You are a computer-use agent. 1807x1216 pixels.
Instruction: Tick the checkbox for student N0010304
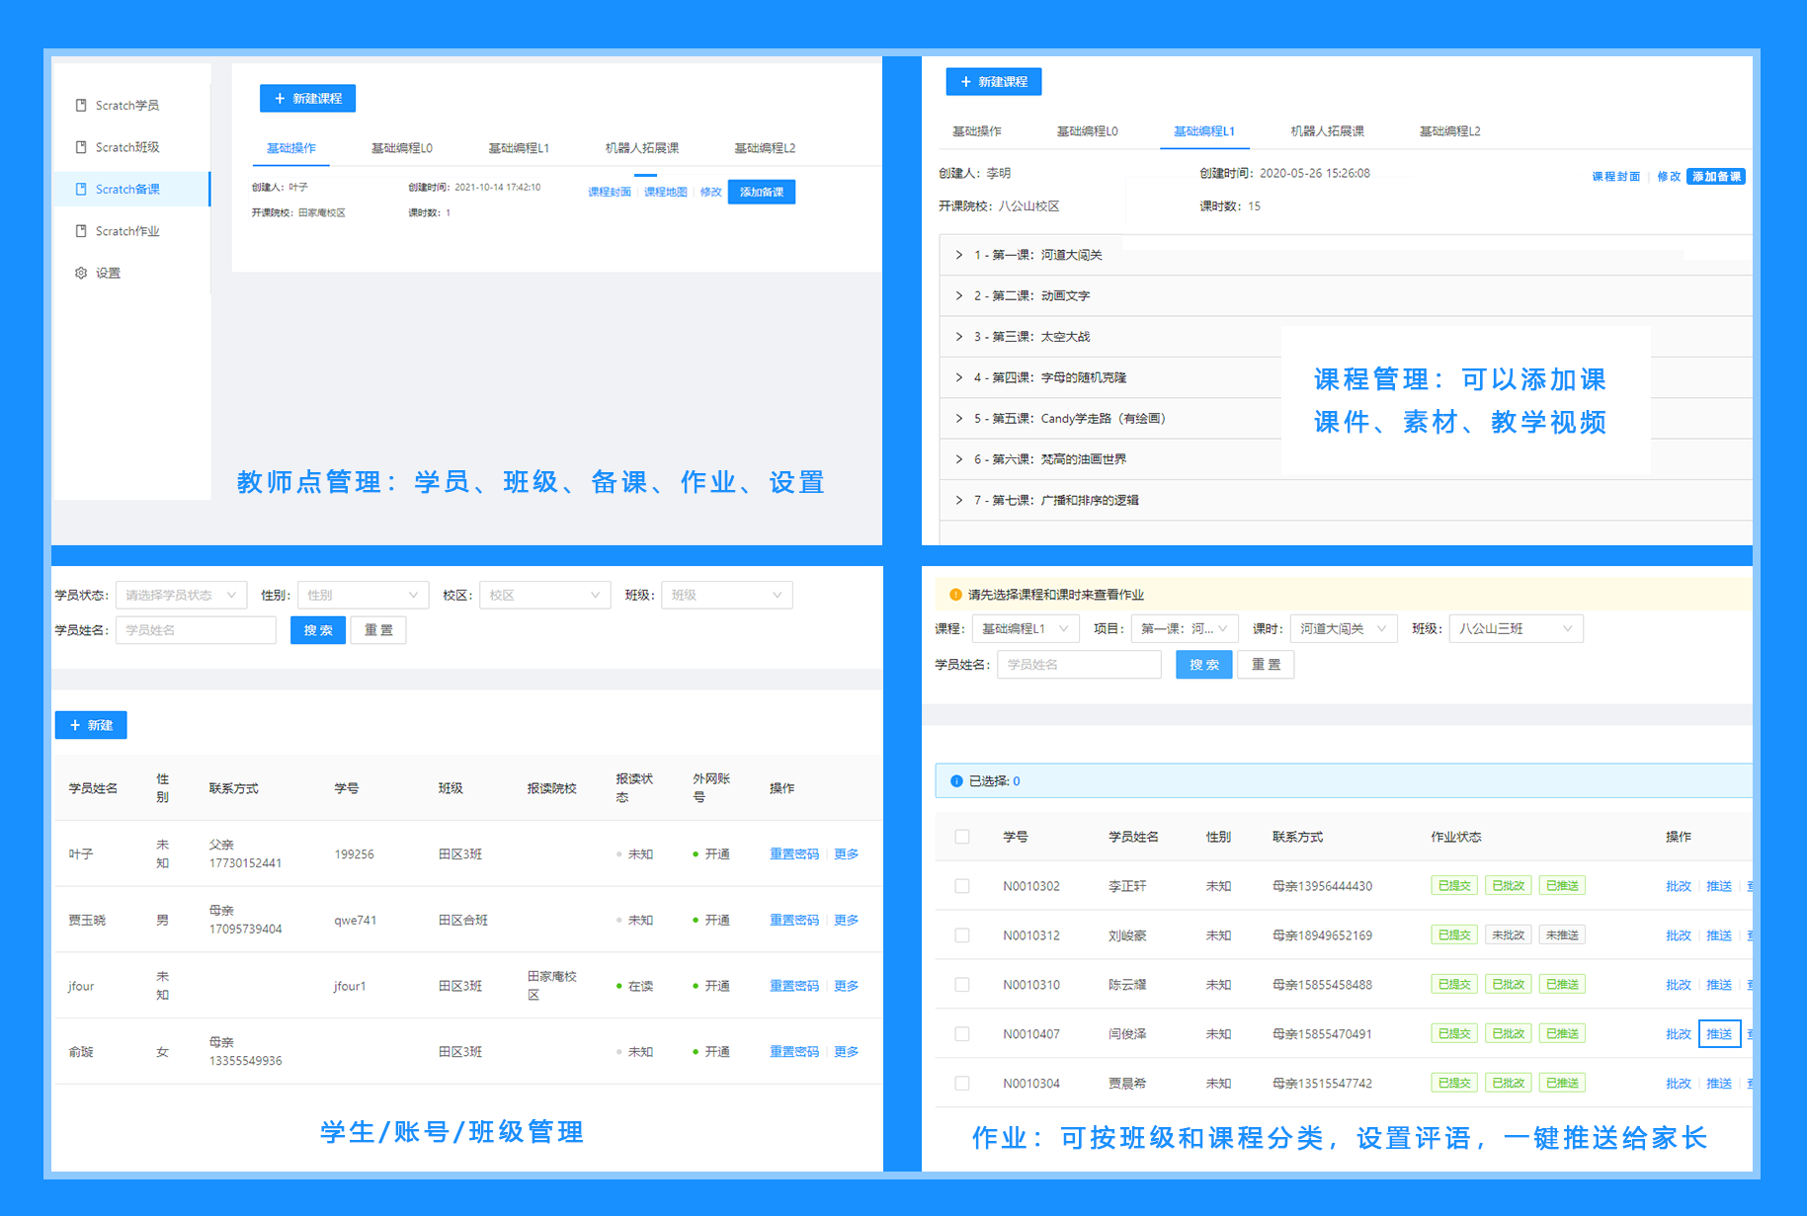point(962,1084)
